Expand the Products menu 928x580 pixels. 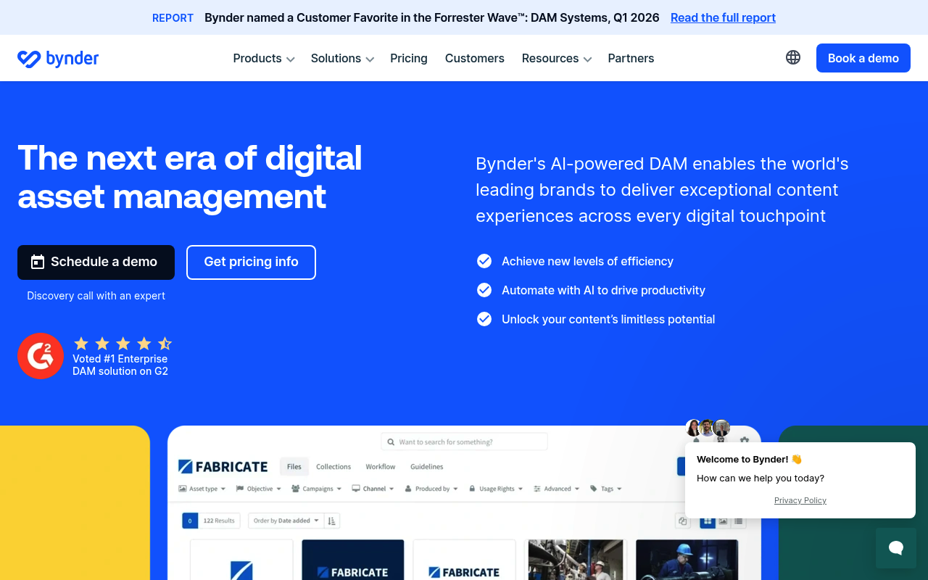263,58
